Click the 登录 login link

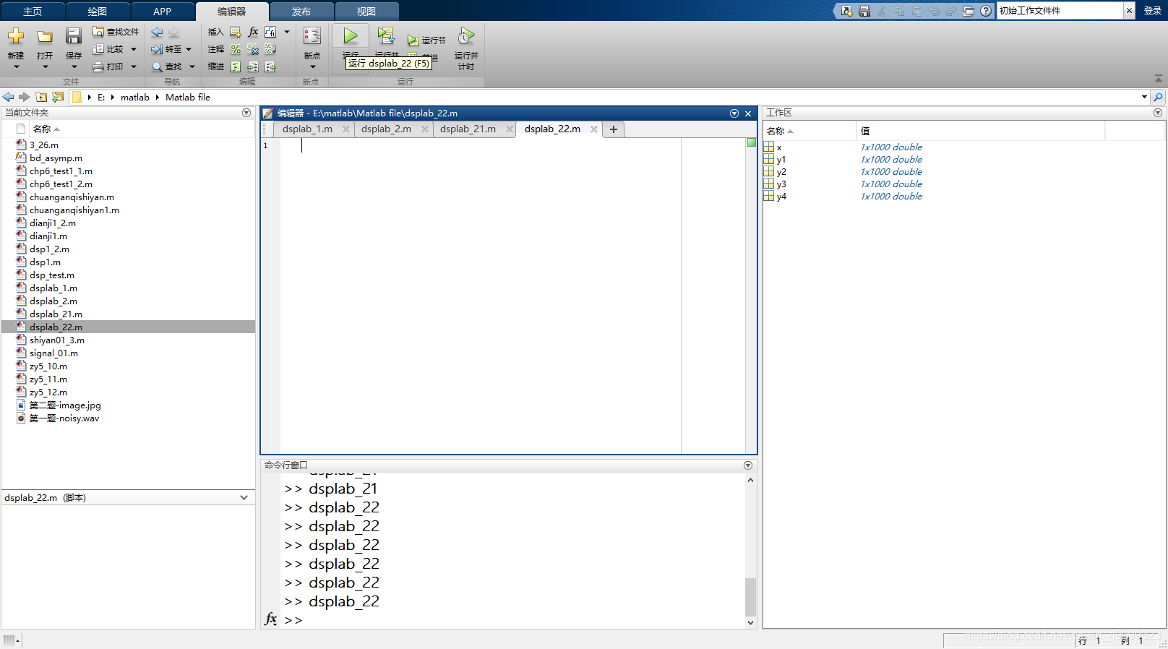1152,11
